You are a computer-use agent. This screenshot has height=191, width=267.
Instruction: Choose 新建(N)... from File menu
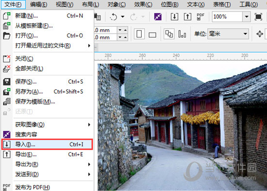[x=48, y=16]
